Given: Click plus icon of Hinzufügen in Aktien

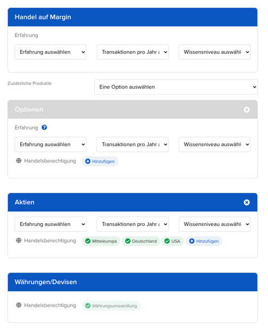Looking at the screenshot, I should click(x=192, y=241).
